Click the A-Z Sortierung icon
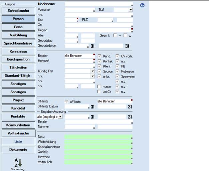The width and height of the screenshot is (209, 171). click(18, 163)
